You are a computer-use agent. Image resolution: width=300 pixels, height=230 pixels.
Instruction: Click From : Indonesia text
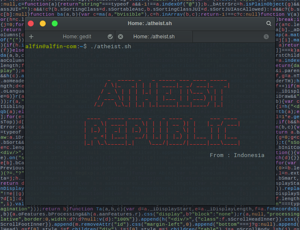click(x=237, y=155)
